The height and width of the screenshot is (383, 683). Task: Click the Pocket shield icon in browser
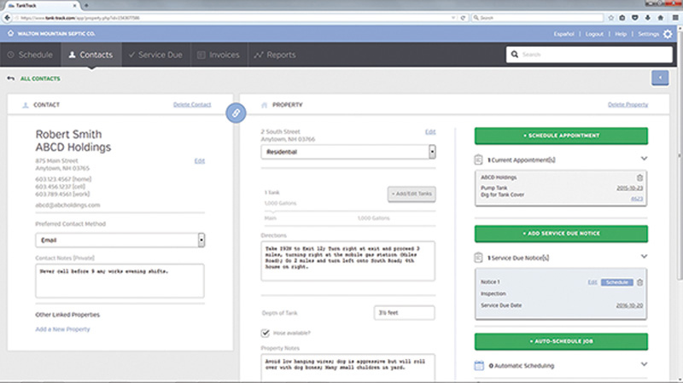pos(635,18)
